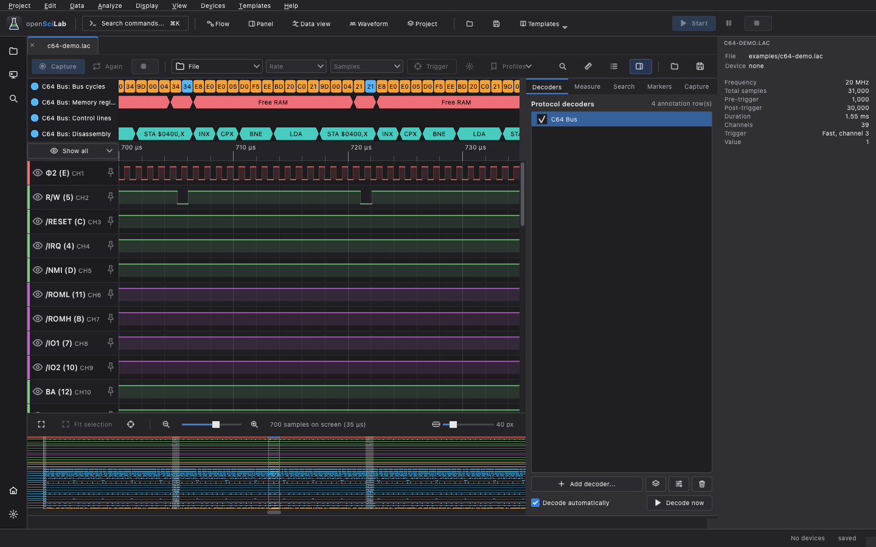Click the fullscreen fit-all icon
The image size is (876, 547).
41,424
